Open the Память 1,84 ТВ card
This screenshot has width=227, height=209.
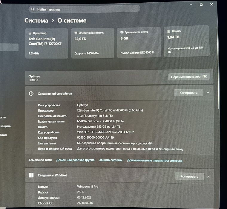pyautogui.click(x=187, y=41)
